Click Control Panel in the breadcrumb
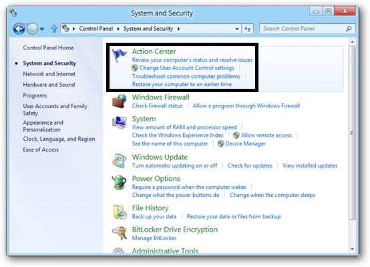Viewport: 370px width, 267px height. [96, 29]
